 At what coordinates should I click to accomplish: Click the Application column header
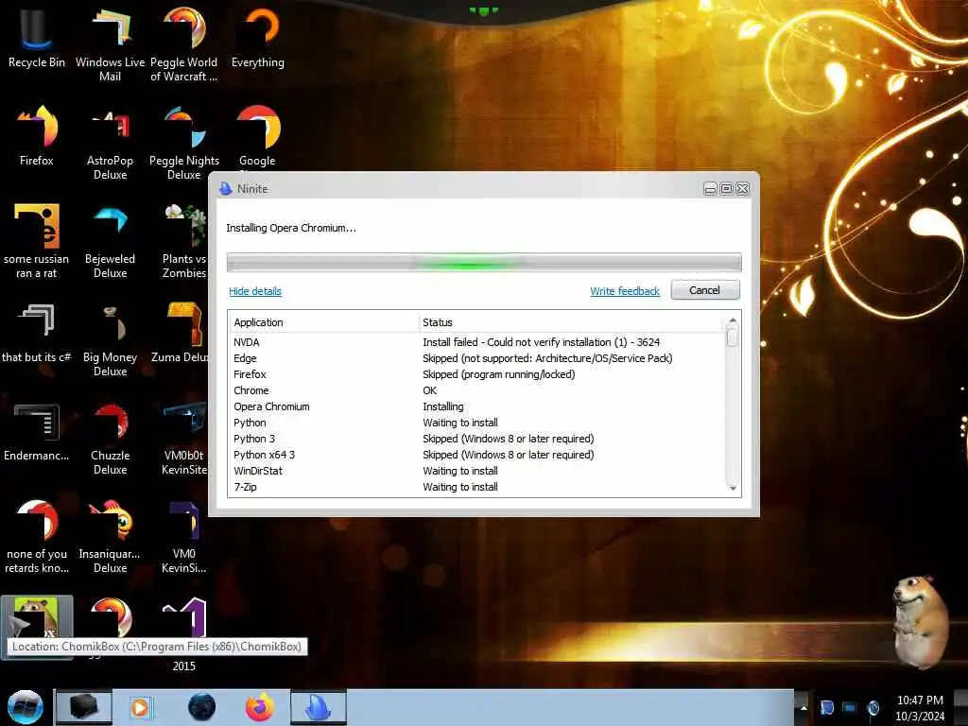coord(324,322)
